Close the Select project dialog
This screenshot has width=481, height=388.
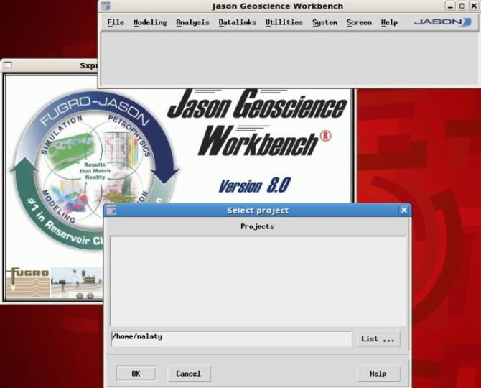403,210
